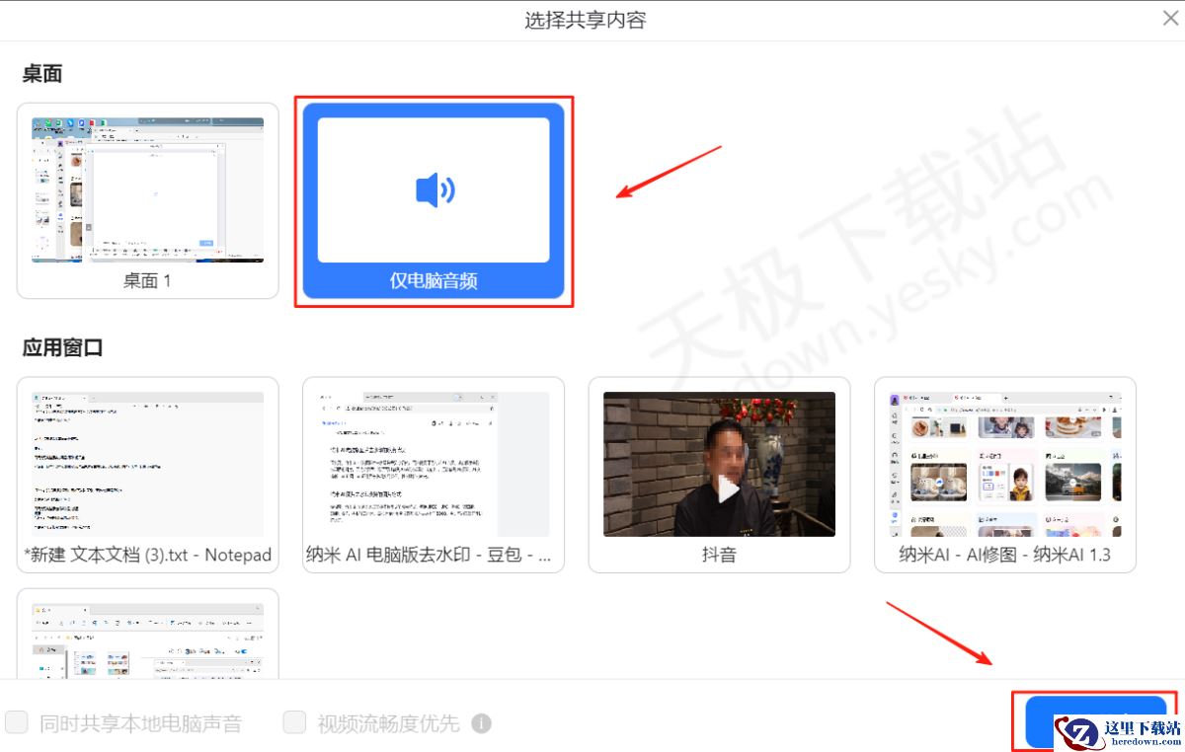Click the blue confirm share button
Screen dimensions: 1185x752
pyautogui.click(x=1094, y=721)
